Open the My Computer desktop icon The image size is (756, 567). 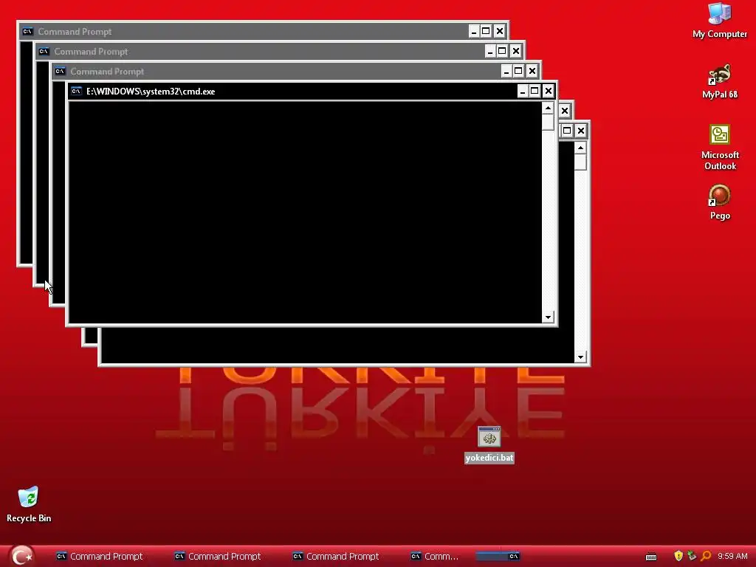719,20
